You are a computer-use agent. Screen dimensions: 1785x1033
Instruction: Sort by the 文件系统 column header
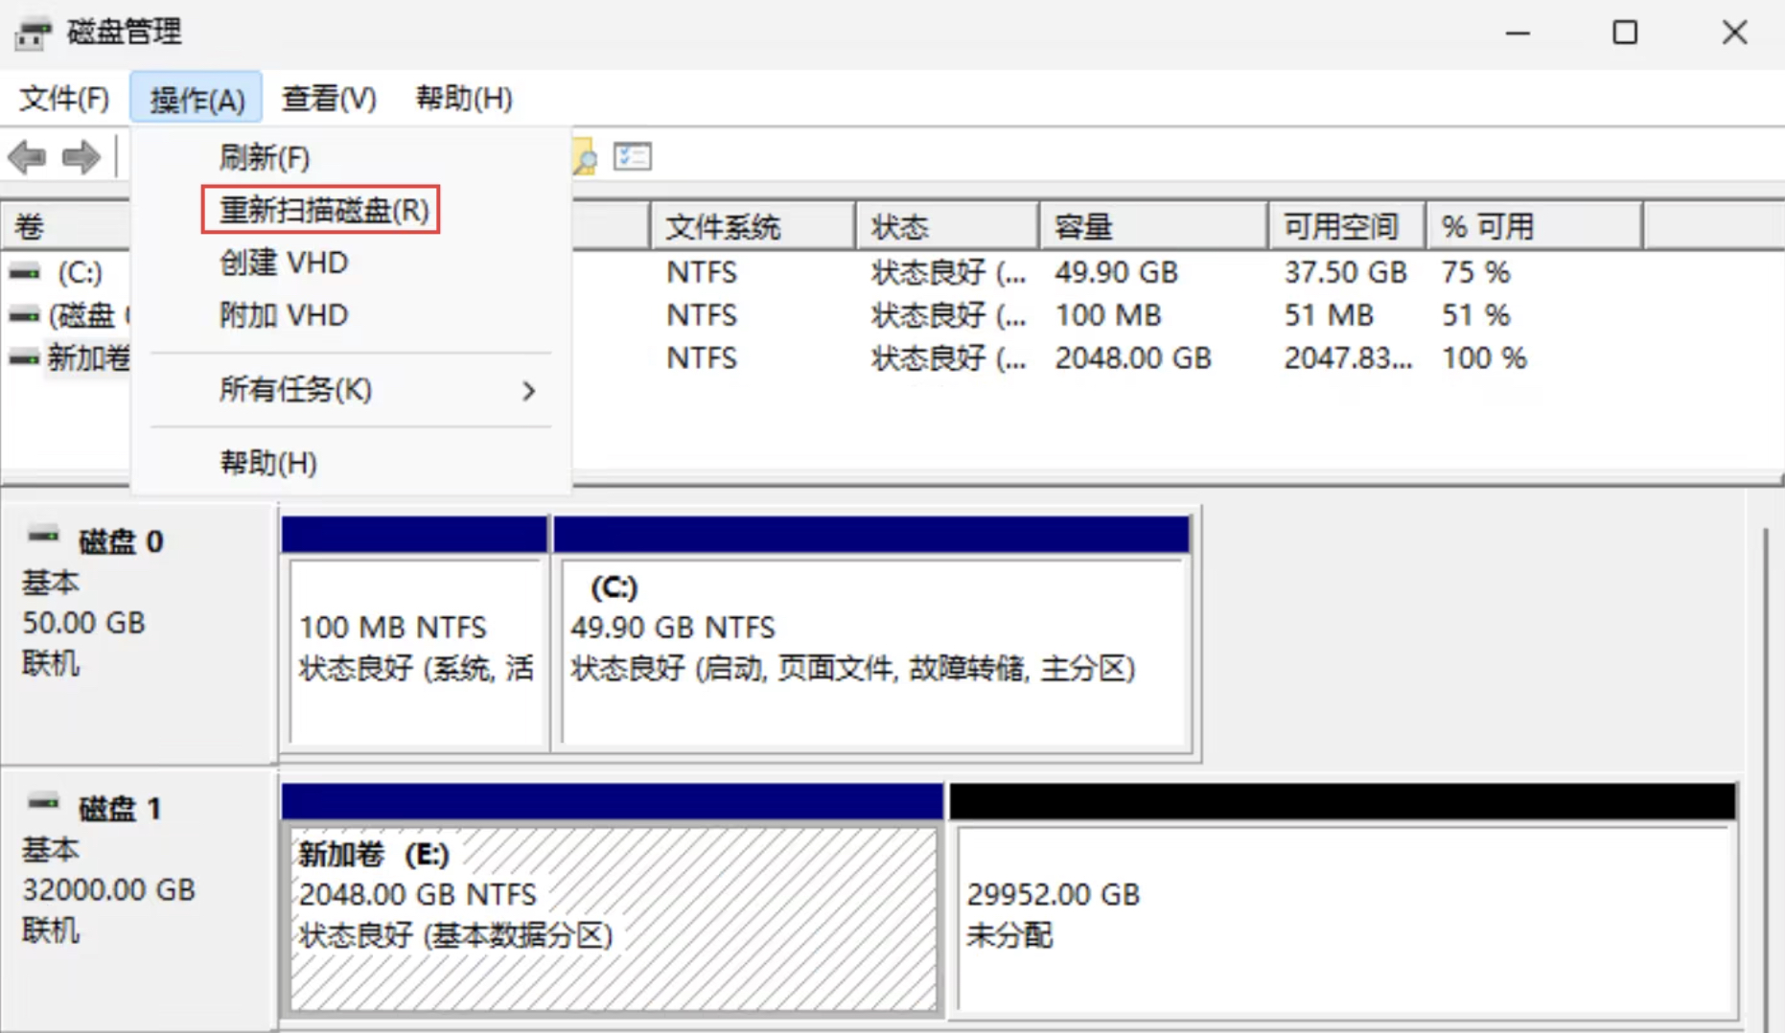753,227
